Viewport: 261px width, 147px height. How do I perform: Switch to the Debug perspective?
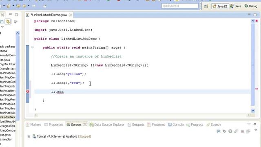pyautogui.click(x=251, y=6)
